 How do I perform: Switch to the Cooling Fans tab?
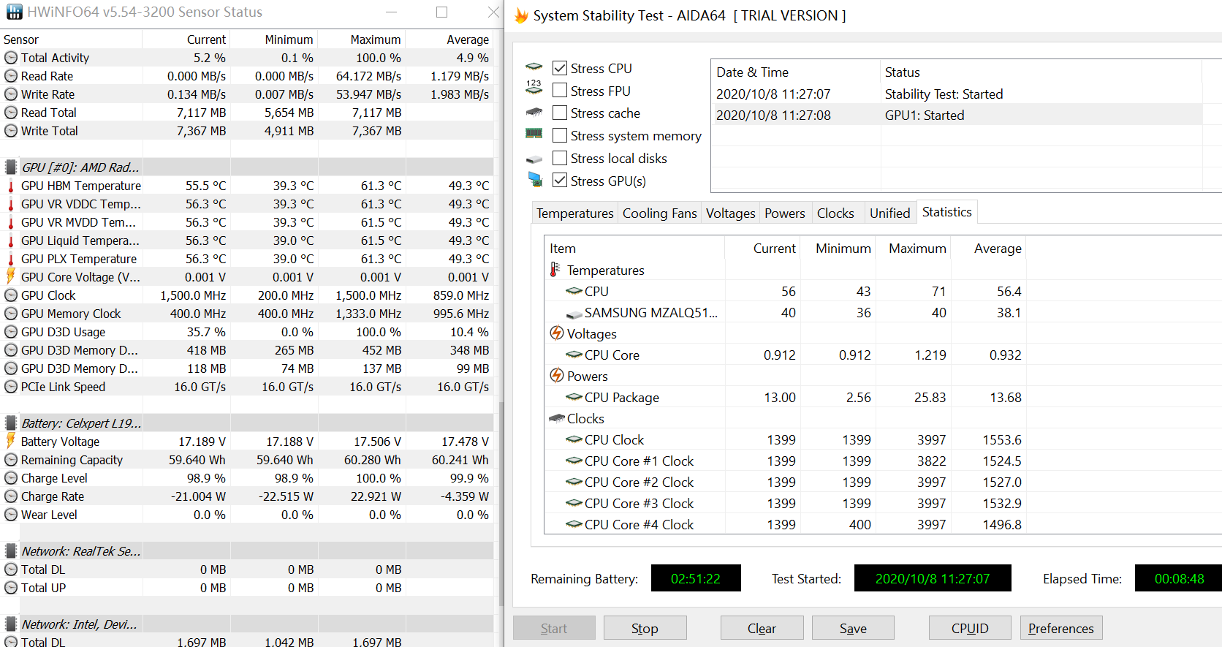pyautogui.click(x=660, y=213)
